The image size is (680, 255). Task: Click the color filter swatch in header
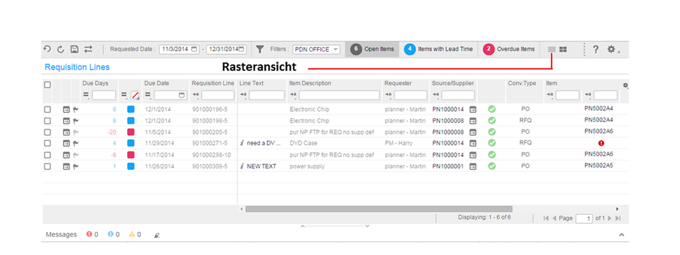[135, 96]
